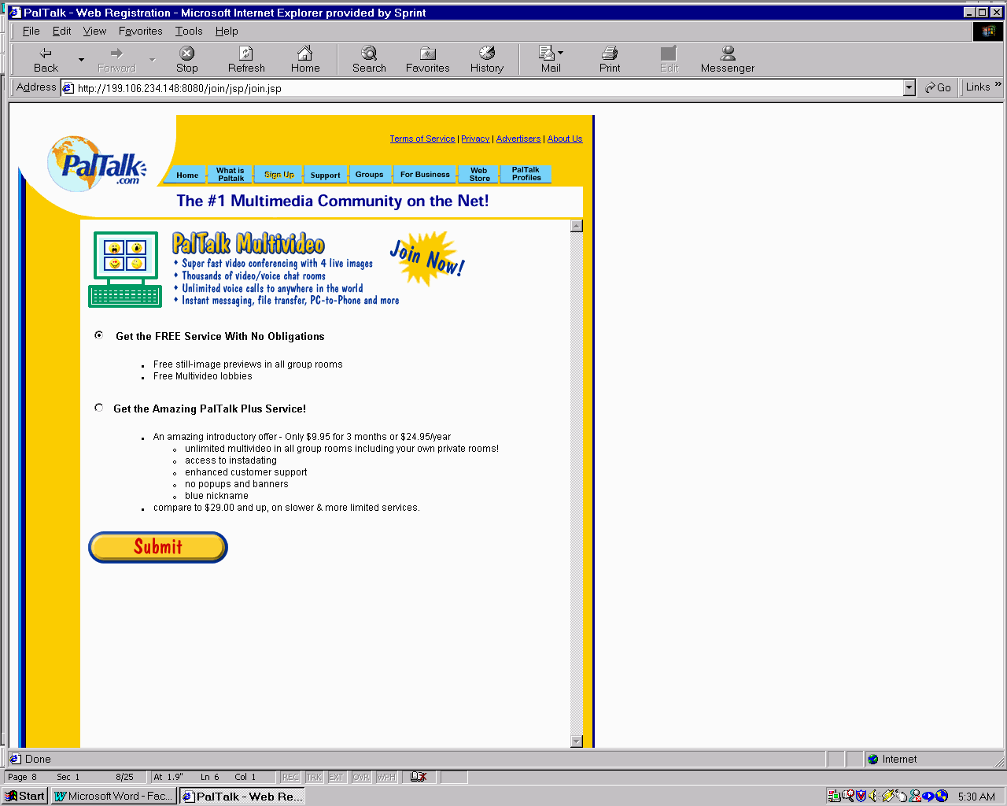
Task: Toggle REC mode in Word status bar
Action: pos(290,777)
